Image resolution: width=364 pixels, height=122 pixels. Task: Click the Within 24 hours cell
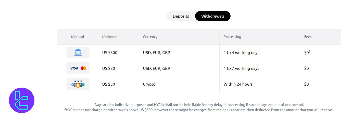238,84
